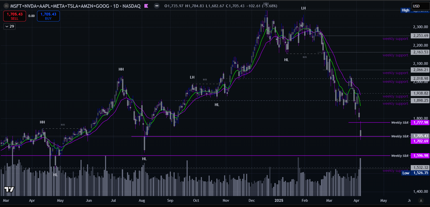Click the red 1,705.43 SELL button
This screenshot has width=430, height=207.
15,16
